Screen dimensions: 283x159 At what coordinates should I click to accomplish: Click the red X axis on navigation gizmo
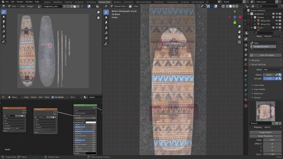[x=240, y=17]
